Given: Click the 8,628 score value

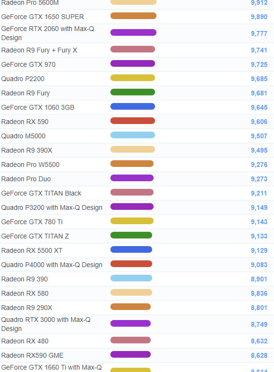Looking at the screenshot, I should 259,355.
